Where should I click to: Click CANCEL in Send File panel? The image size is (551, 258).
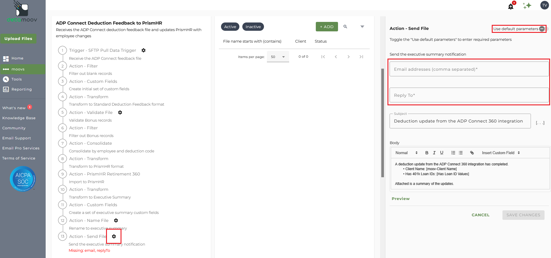(x=480, y=215)
